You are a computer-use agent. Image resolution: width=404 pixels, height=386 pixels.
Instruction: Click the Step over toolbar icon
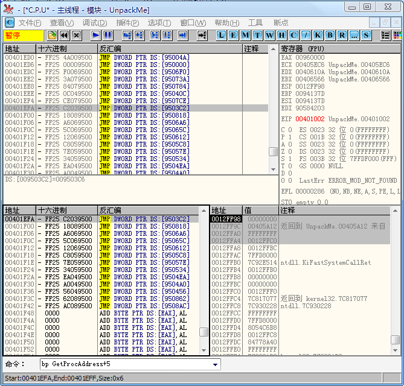tap(139, 35)
